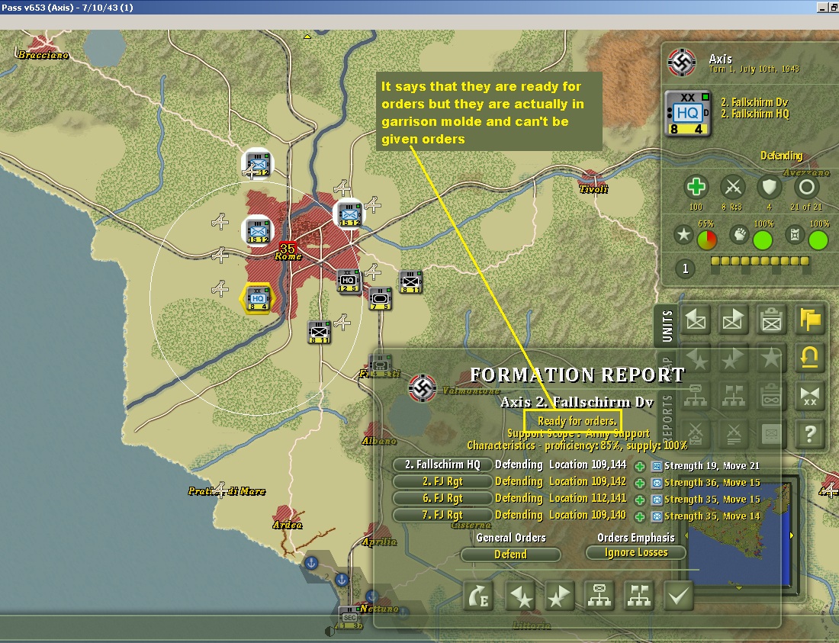Click crossed swords clipboard icon in Units panel
839x643 pixels.
696,434
